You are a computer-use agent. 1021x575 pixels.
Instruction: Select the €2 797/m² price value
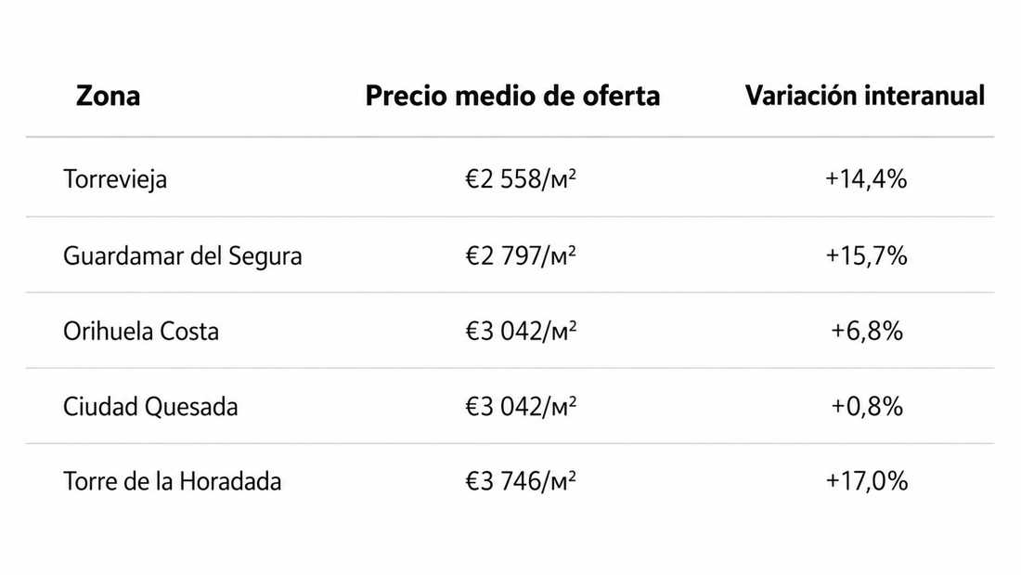(521, 255)
